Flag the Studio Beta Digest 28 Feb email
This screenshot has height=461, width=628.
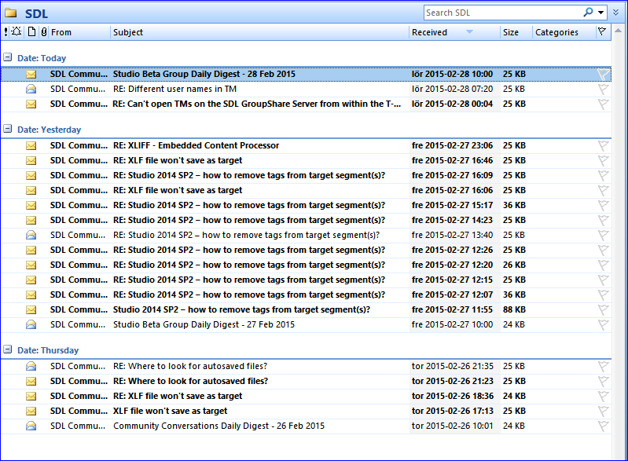(603, 75)
